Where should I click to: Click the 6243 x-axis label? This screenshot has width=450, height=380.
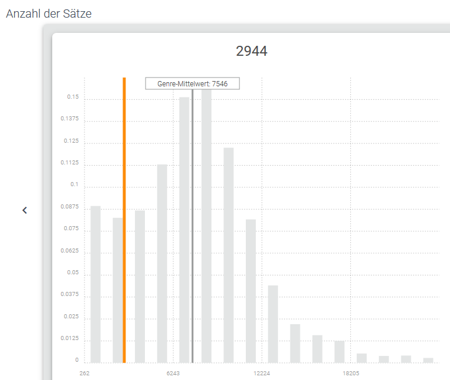point(173,374)
